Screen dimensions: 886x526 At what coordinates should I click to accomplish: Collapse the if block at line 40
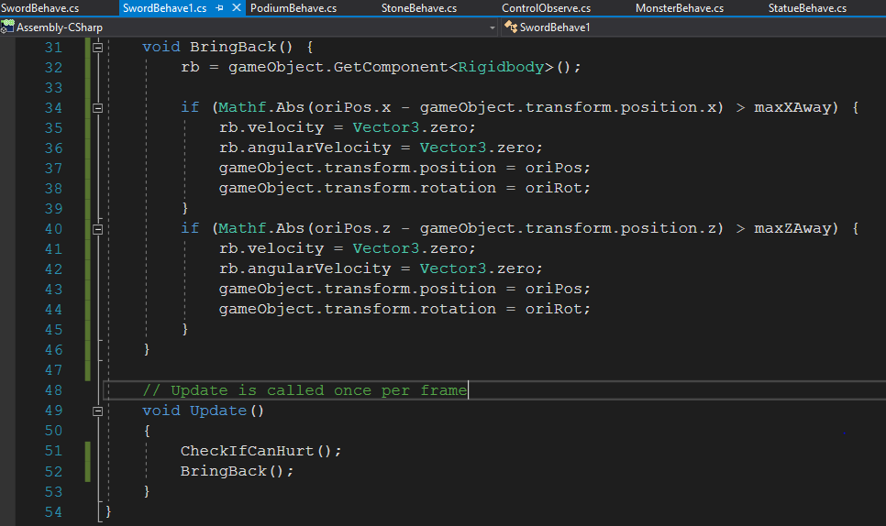pyautogui.click(x=98, y=229)
